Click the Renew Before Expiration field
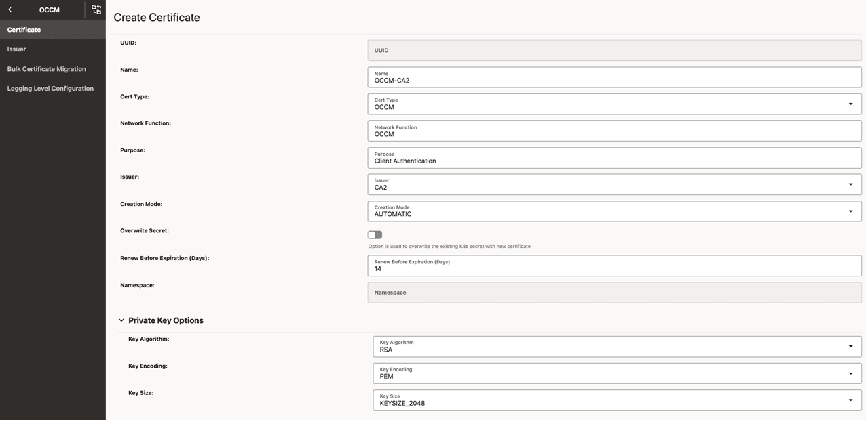Image resolution: width=868 pixels, height=422 pixels. click(614, 266)
